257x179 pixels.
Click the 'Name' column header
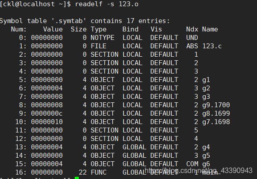(210, 29)
